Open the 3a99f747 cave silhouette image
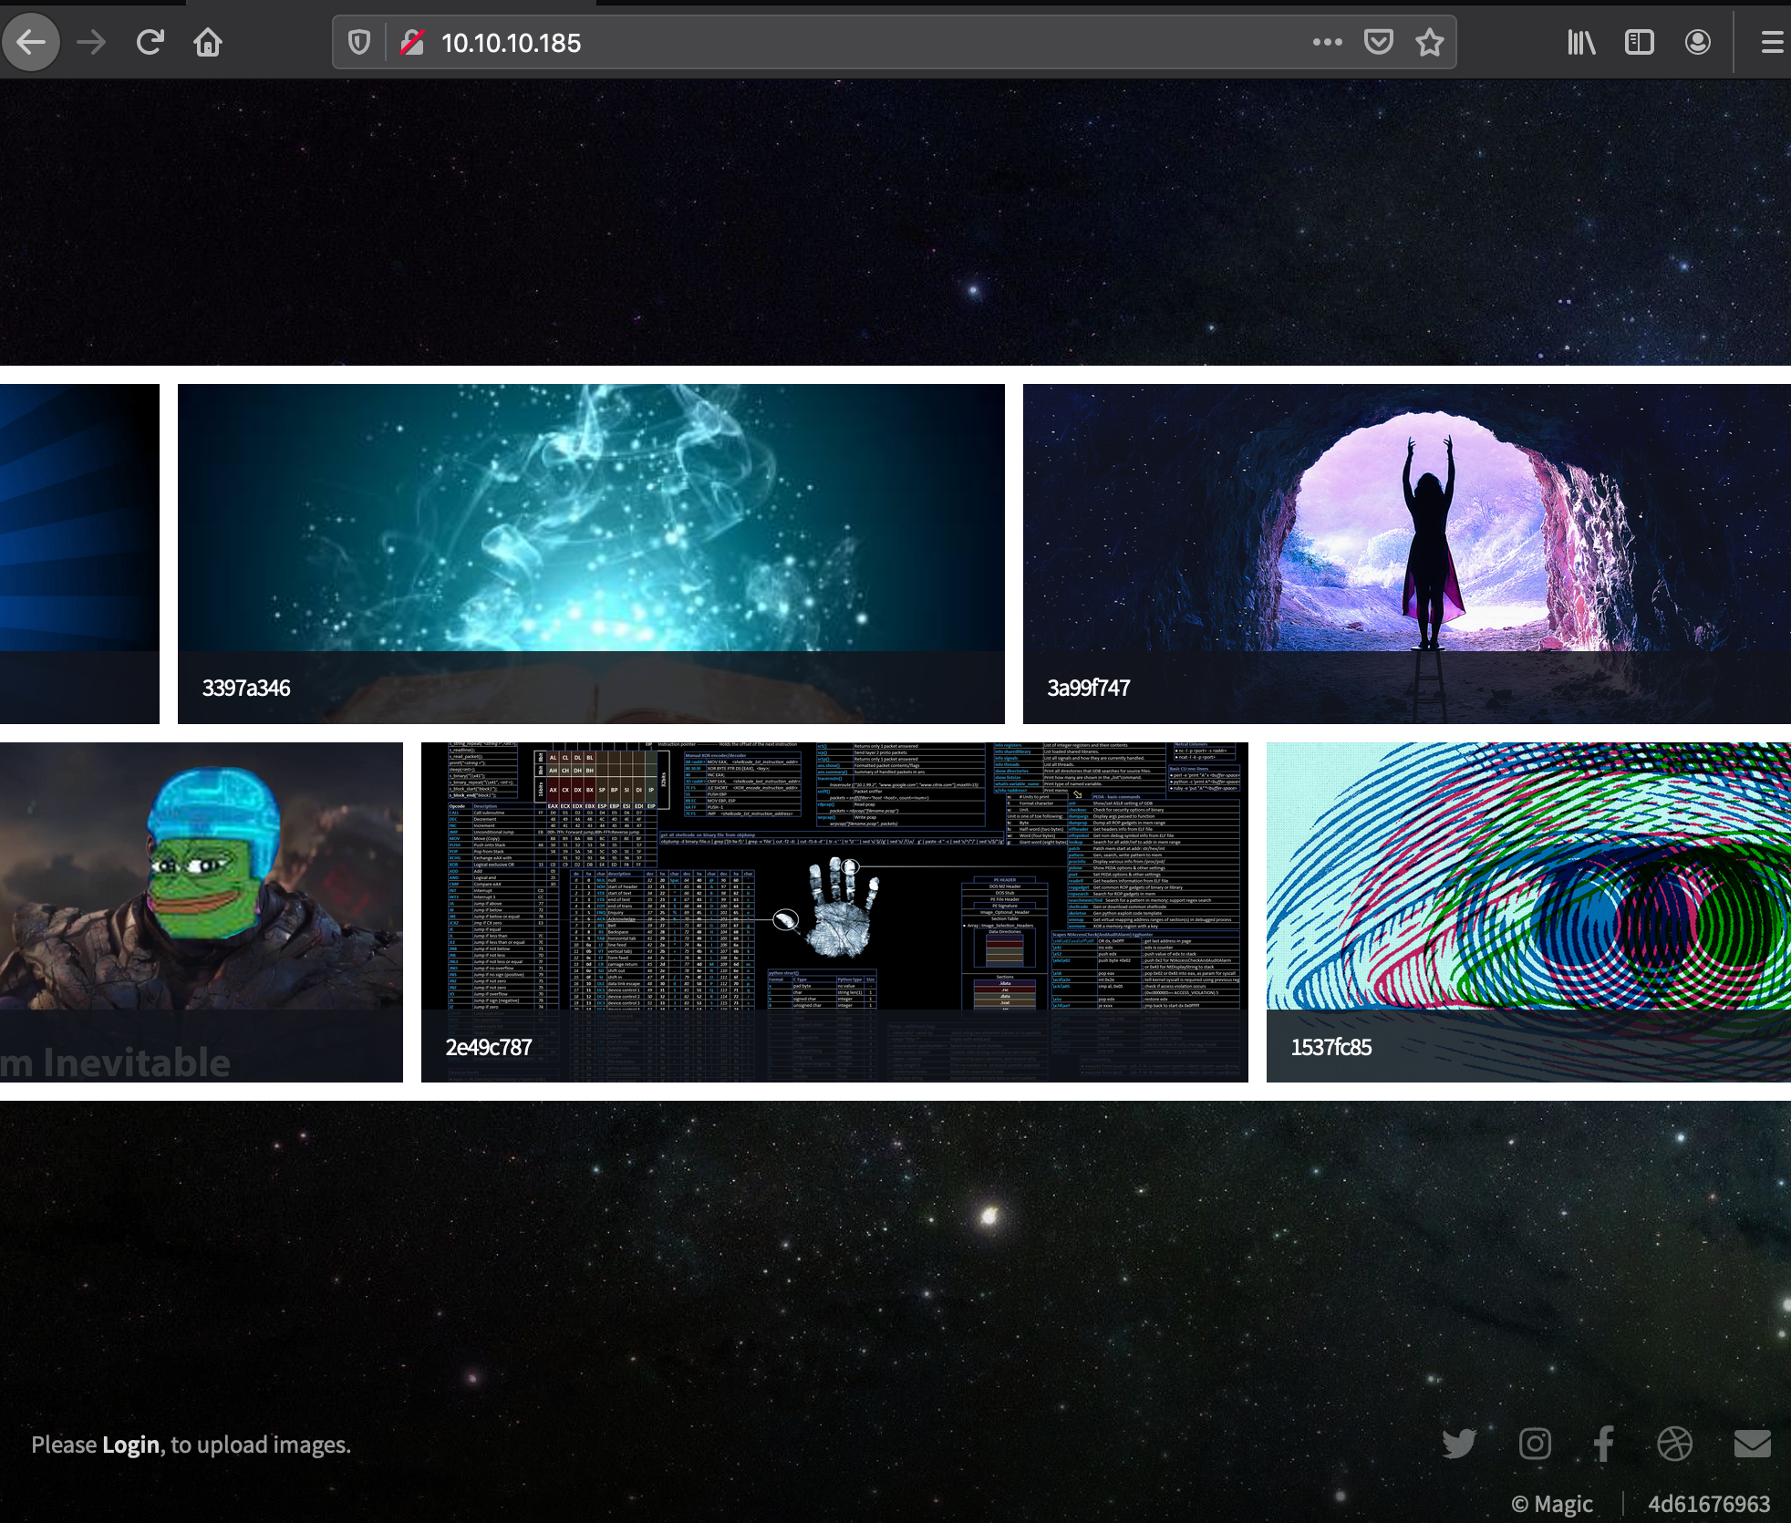 1407,554
